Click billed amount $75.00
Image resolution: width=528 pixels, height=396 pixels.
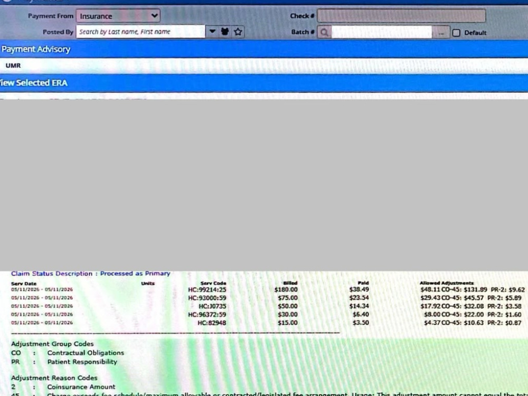tap(288, 298)
